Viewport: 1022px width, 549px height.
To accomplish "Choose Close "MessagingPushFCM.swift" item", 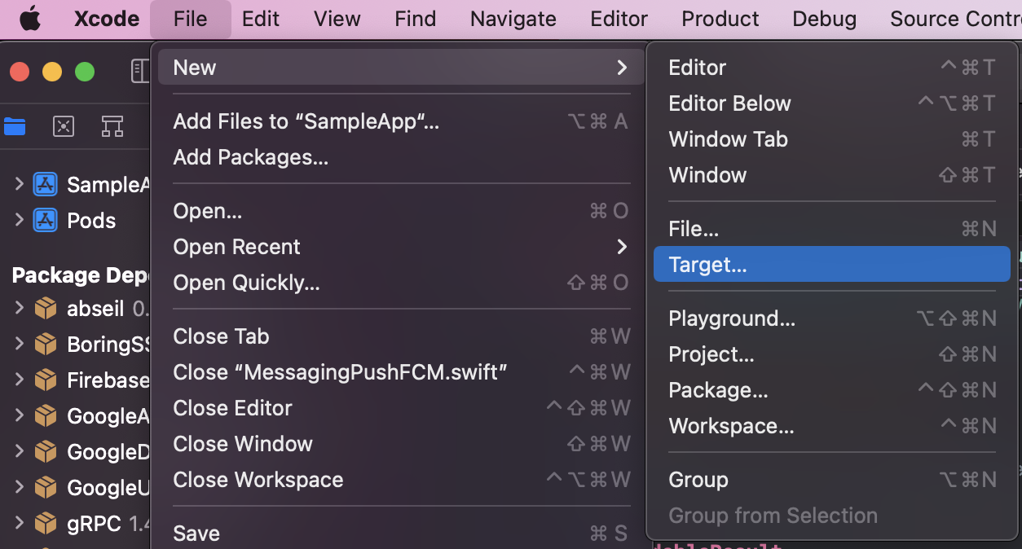I will tap(399, 372).
